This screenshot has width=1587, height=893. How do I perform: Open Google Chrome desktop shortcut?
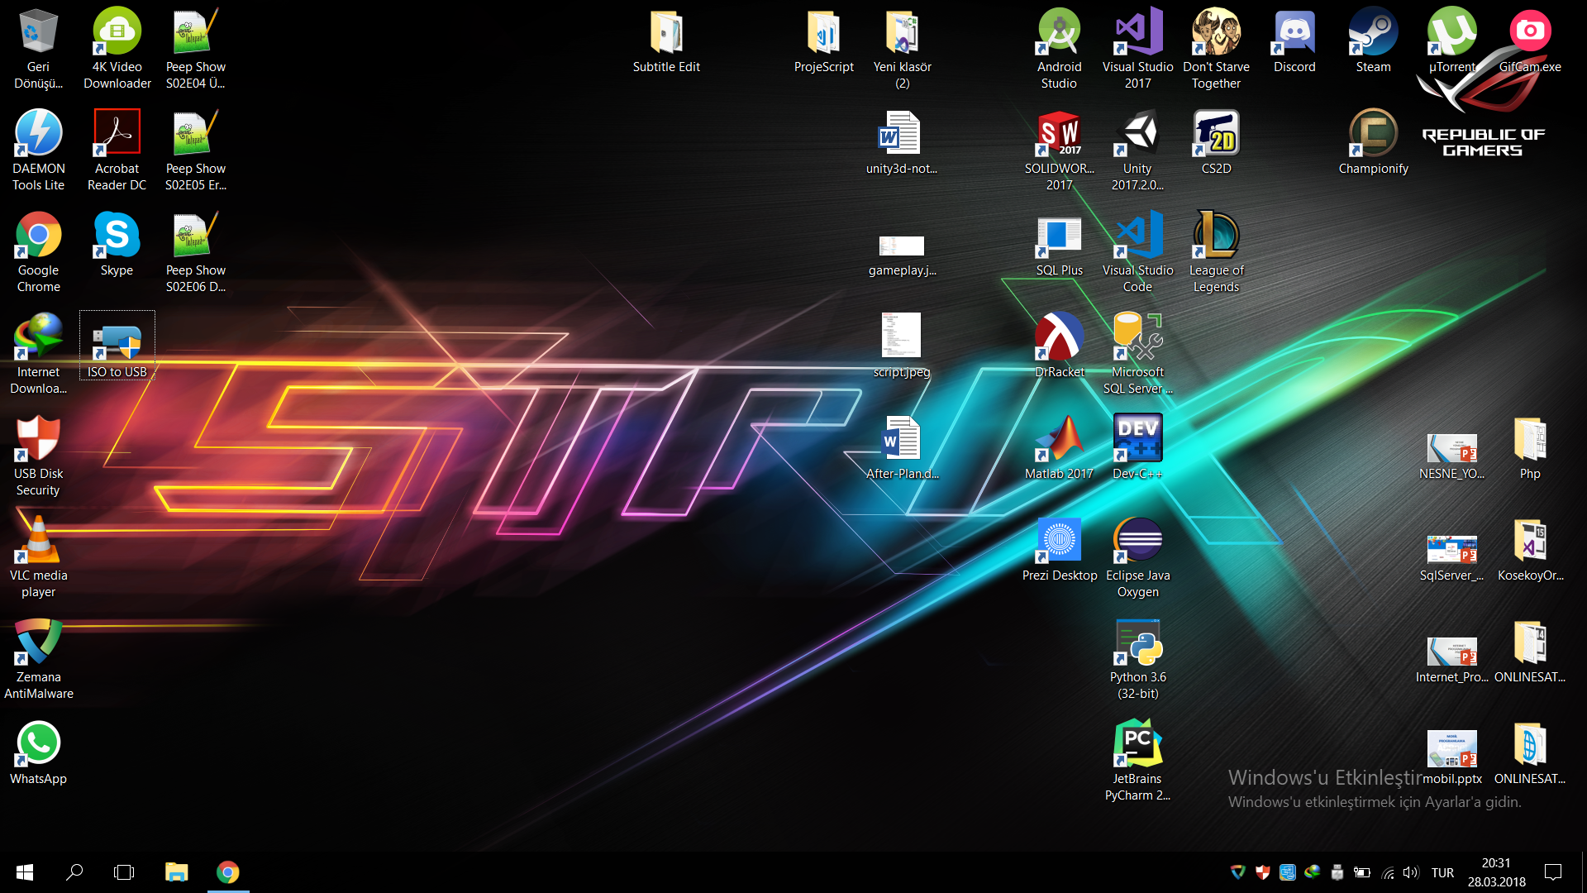(x=38, y=251)
